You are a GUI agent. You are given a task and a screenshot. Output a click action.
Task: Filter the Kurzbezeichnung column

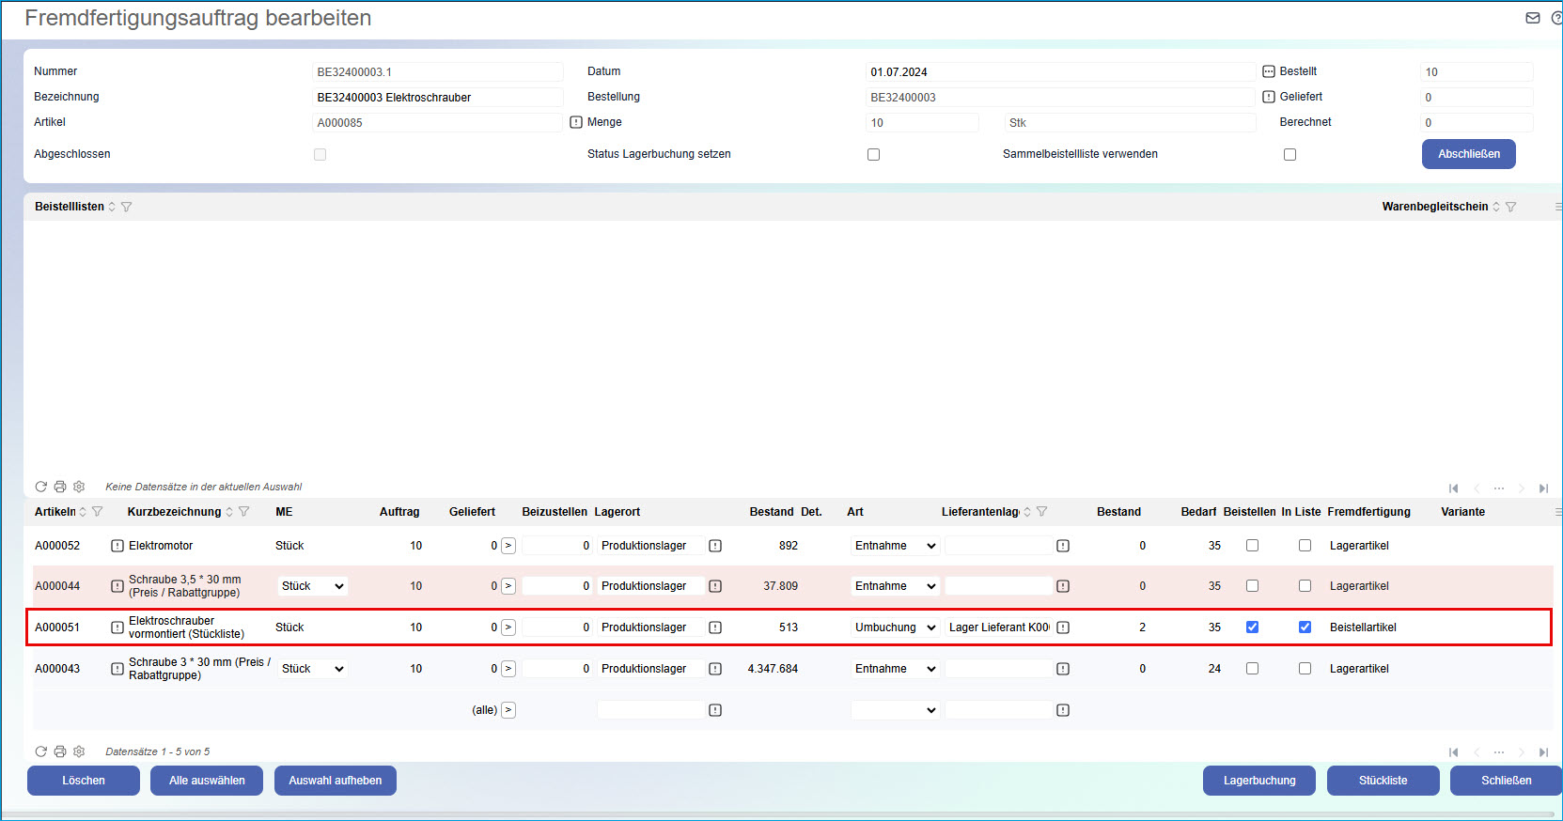click(243, 512)
